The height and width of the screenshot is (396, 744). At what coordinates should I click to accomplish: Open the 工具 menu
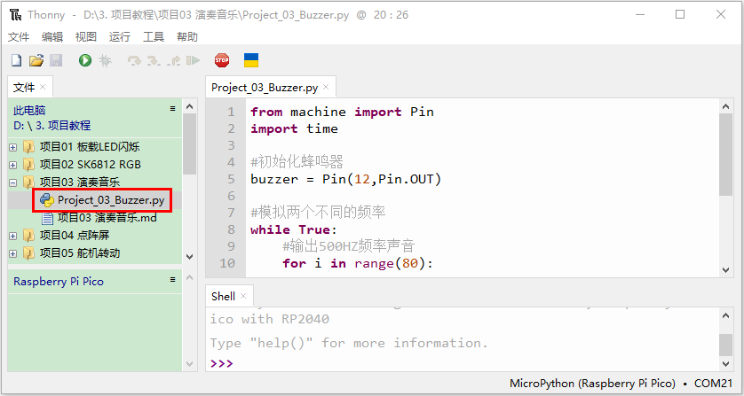(154, 36)
